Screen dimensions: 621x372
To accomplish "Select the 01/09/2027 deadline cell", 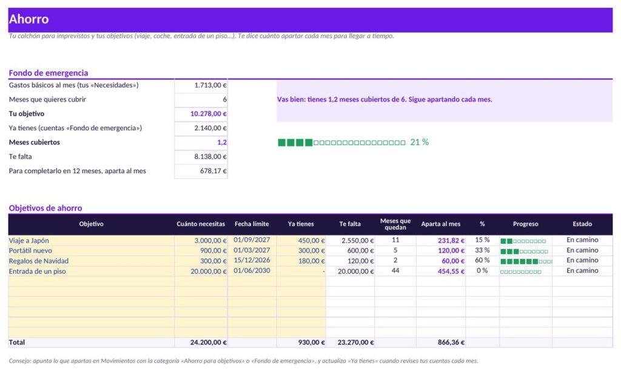I will (252, 240).
